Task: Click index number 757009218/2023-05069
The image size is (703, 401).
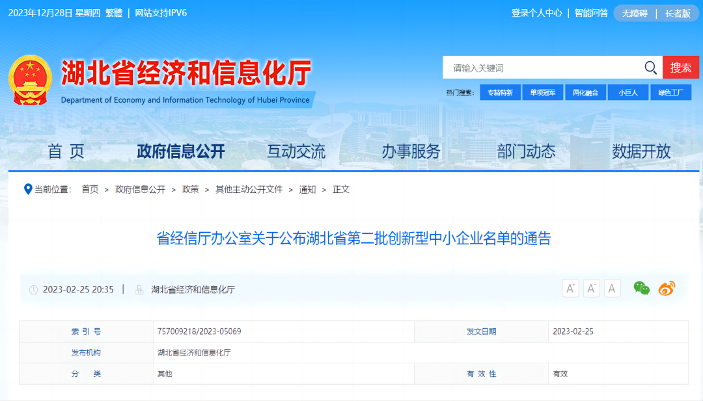Action: coord(199,331)
